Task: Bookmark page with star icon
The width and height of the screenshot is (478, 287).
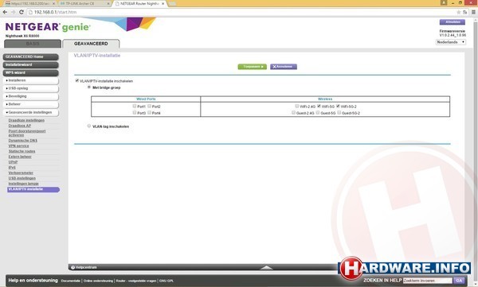Action: click(x=459, y=12)
